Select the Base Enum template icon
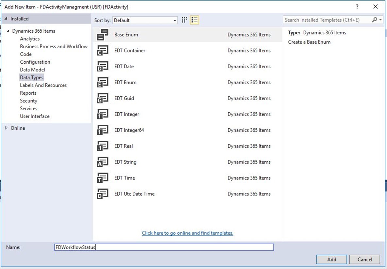 click(102, 35)
